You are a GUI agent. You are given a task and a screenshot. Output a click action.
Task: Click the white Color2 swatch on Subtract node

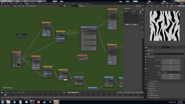65,80
